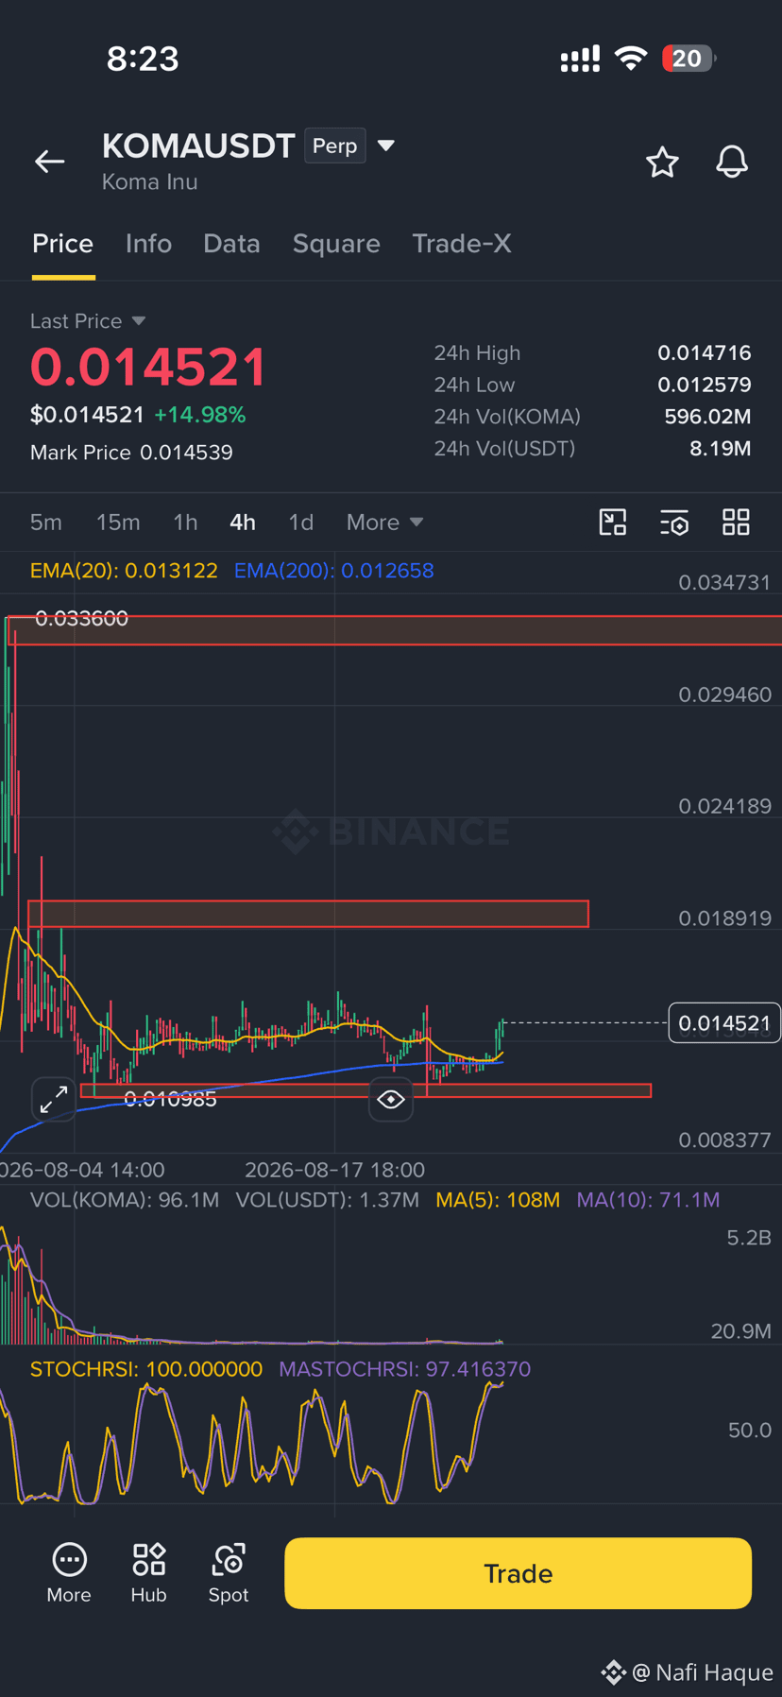Select the 5m timeframe

pyautogui.click(x=46, y=522)
